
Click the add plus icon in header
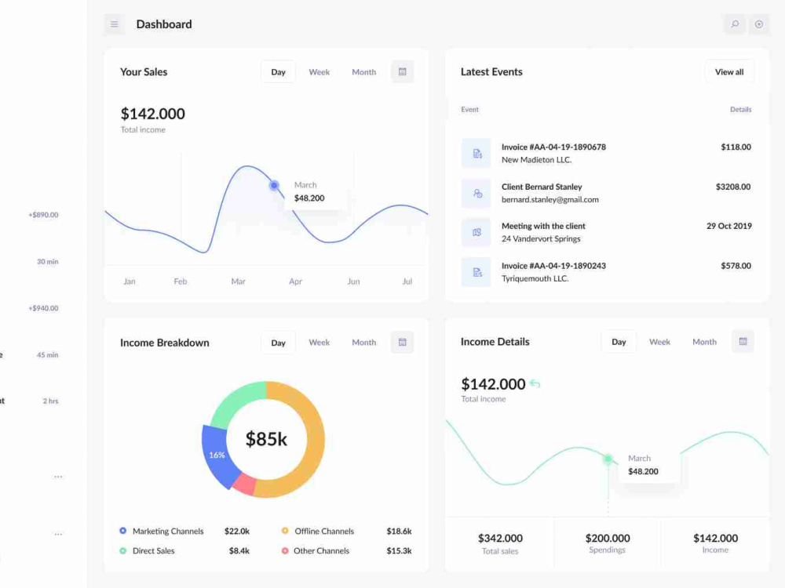pyautogui.click(x=759, y=24)
